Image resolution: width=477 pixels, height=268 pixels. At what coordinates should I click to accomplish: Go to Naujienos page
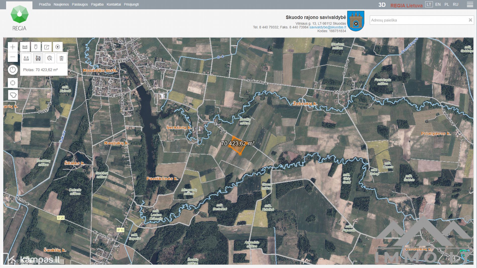tap(61, 5)
